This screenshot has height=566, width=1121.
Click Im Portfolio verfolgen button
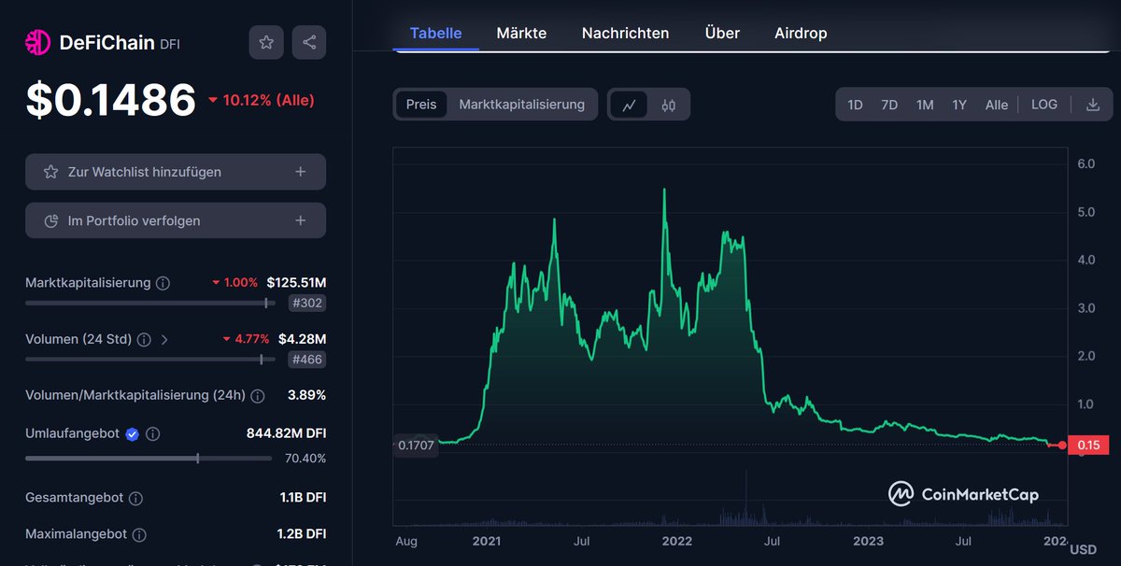[176, 220]
